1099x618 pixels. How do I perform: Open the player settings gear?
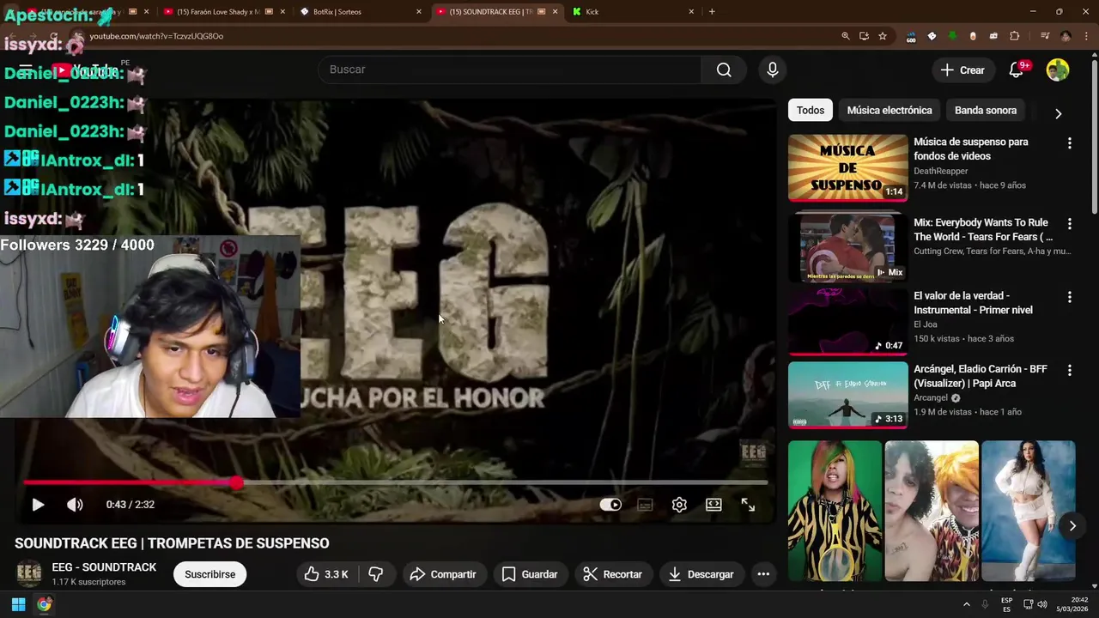pyautogui.click(x=679, y=505)
